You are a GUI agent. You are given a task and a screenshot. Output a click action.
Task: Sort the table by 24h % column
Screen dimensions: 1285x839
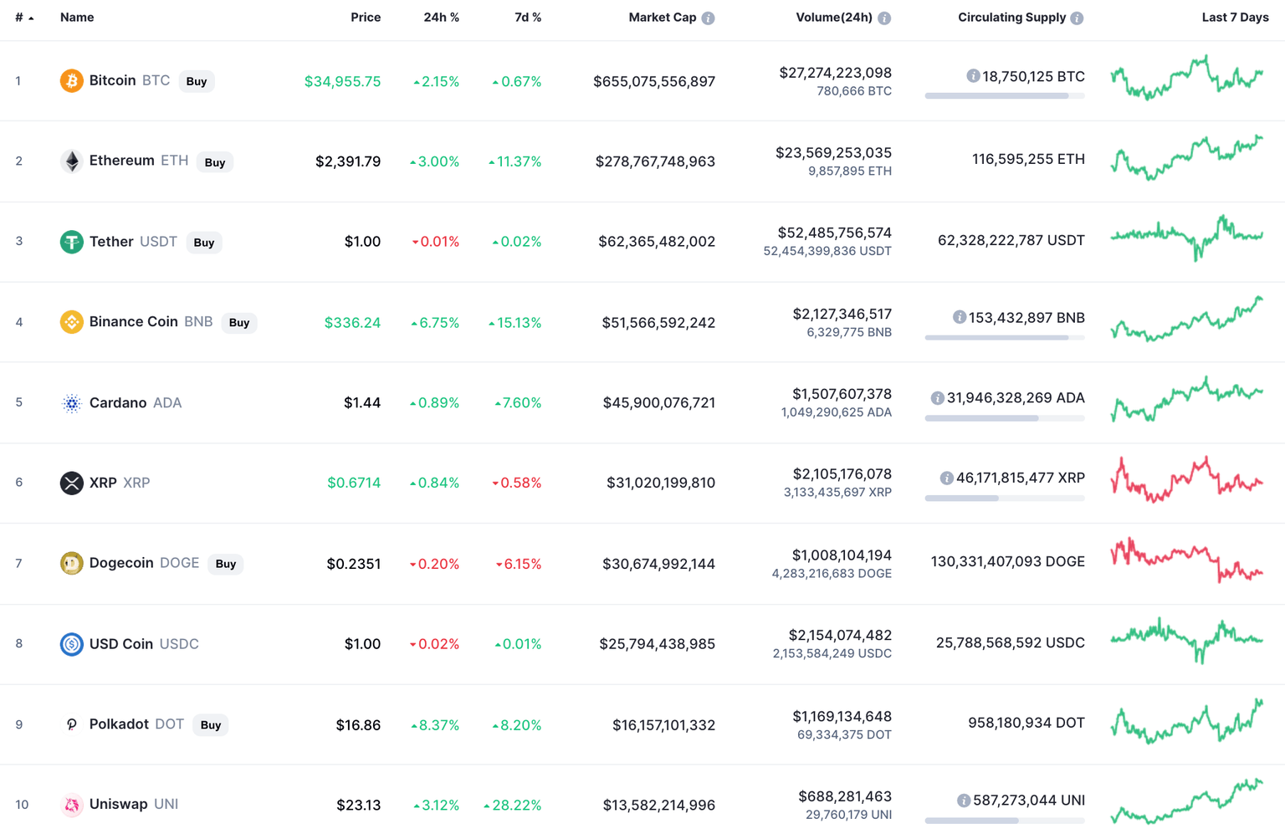441,18
